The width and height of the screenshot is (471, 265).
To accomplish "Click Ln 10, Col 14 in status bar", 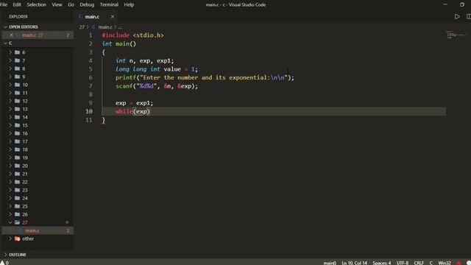I will [x=354, y=263].
